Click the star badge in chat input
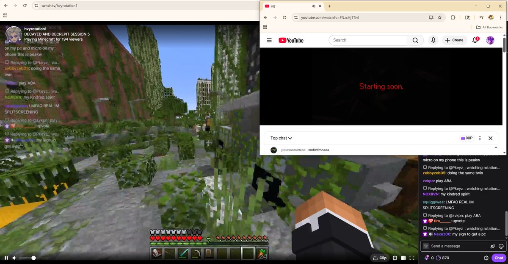 pos(426,246)
